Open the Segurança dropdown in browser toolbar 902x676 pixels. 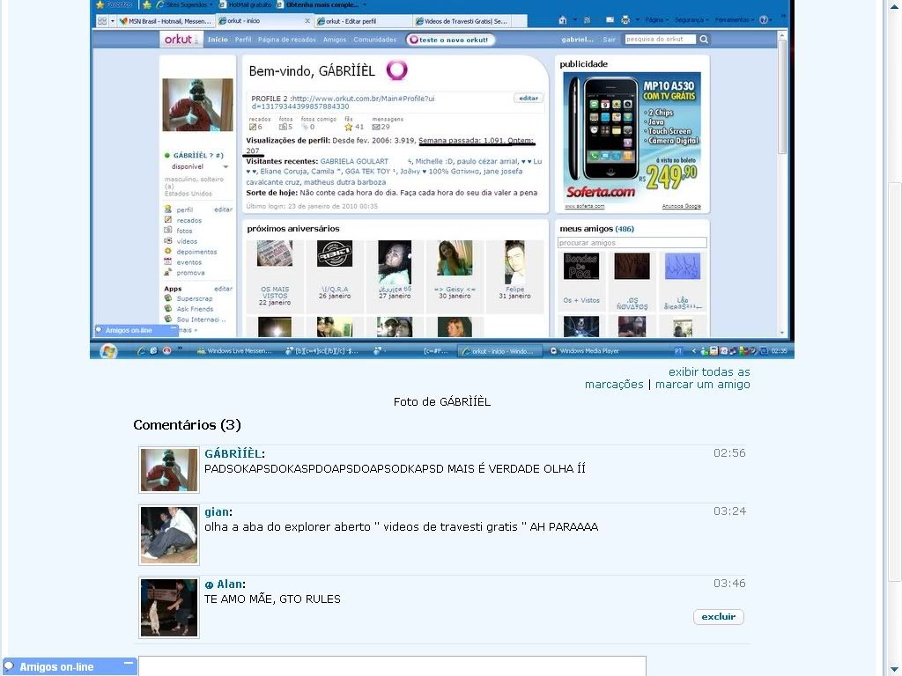coord(691,20)
